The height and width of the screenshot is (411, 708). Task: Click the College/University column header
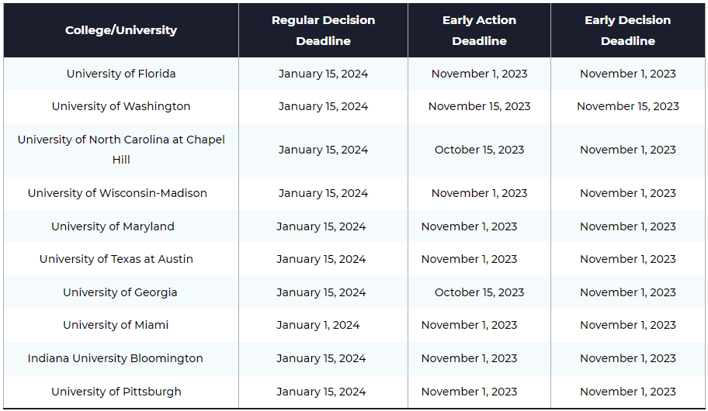121,30
